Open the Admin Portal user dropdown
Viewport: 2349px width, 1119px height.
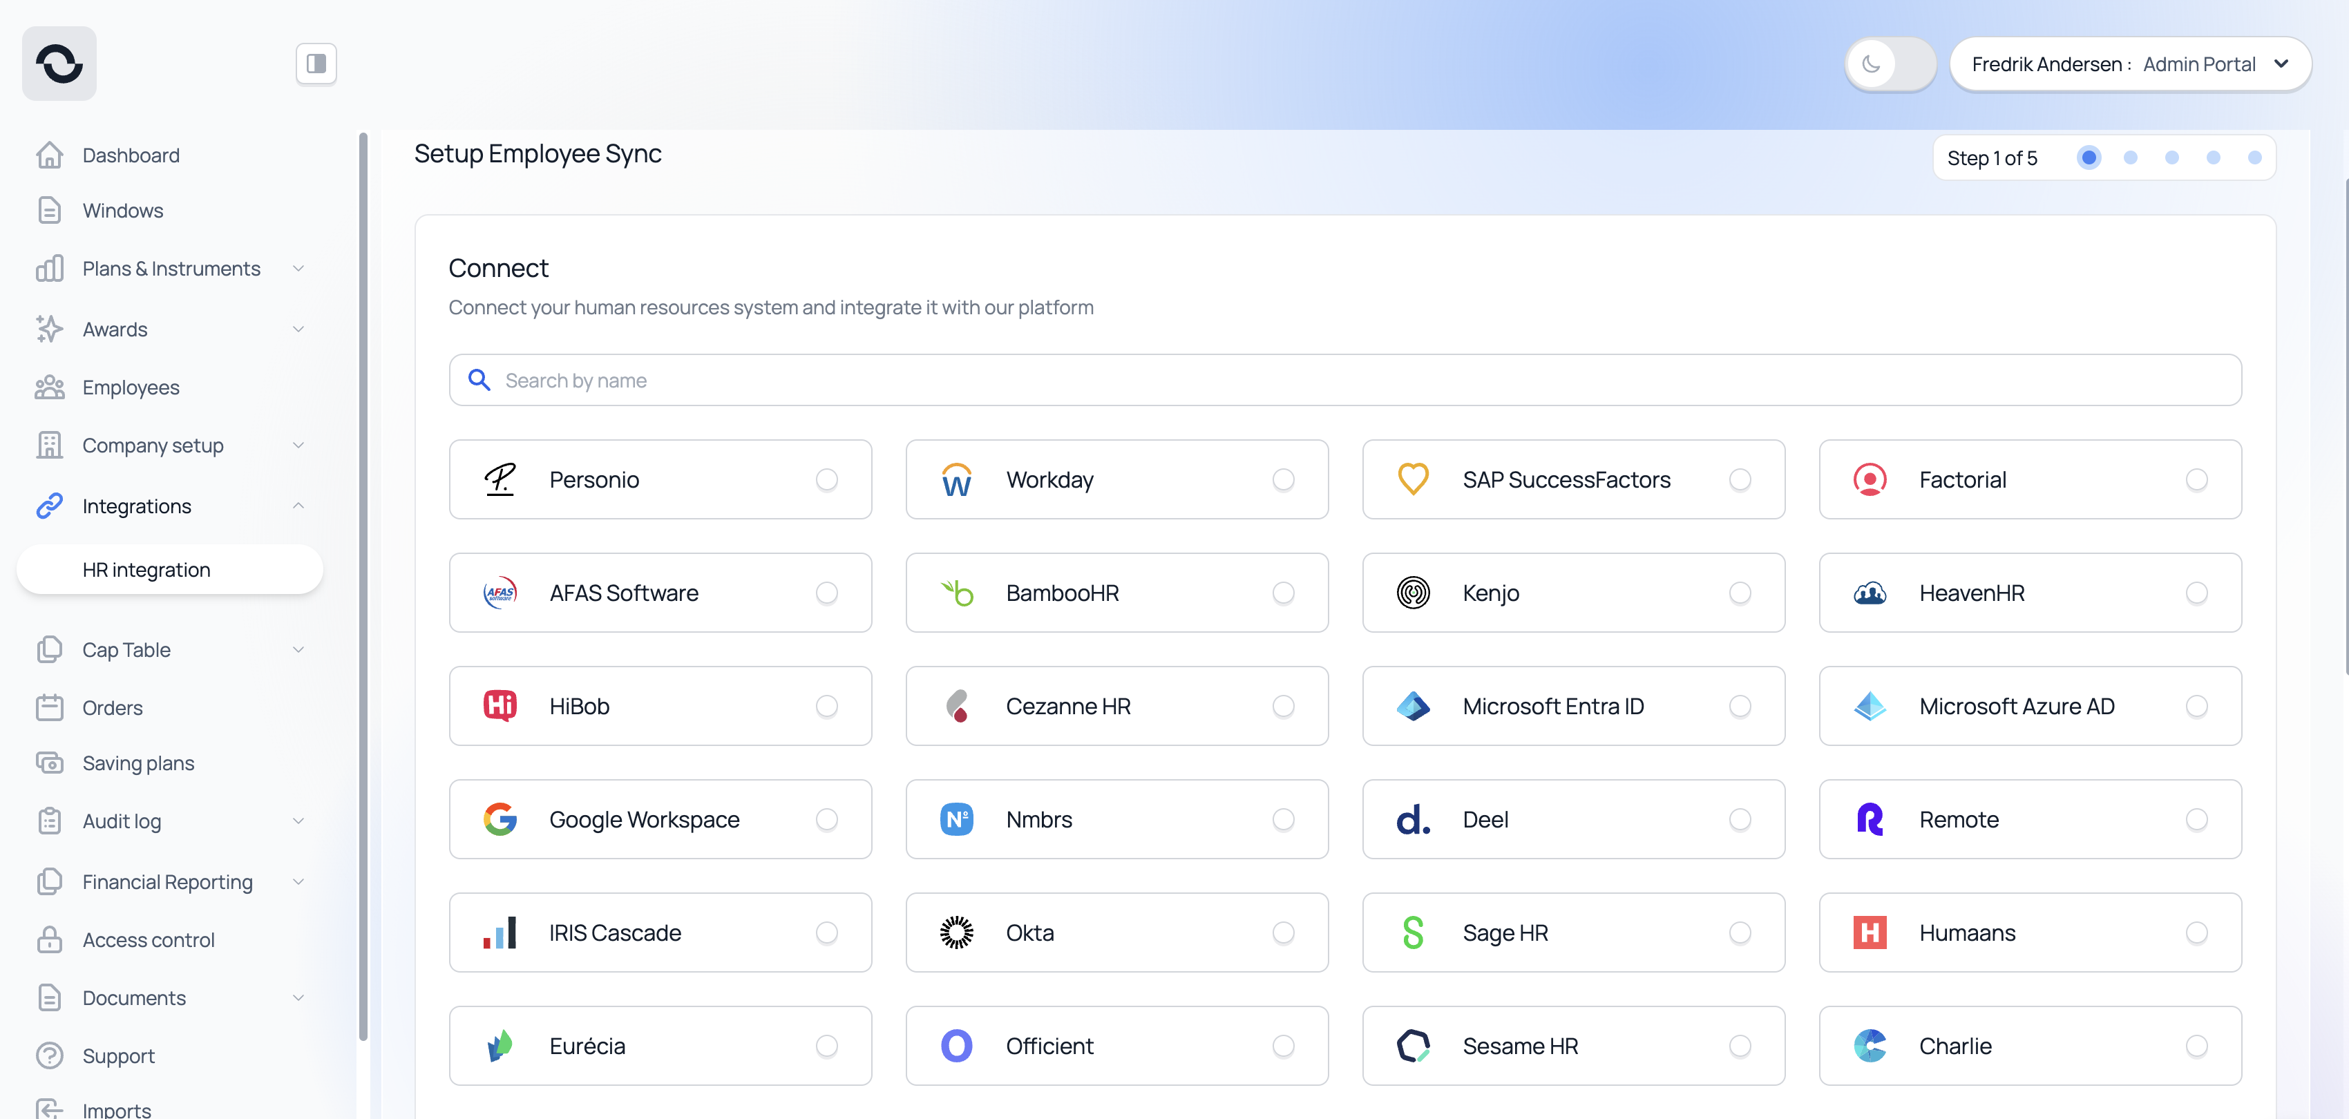click(x=2129, y=64)
